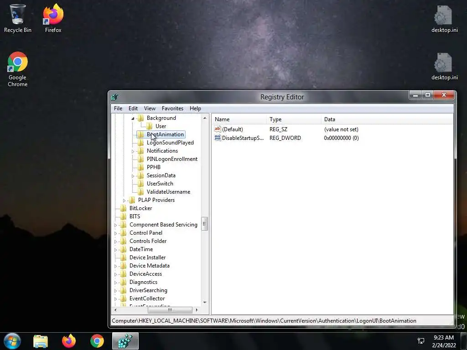Click the Notifications folder icon

(x=140, y=150)
